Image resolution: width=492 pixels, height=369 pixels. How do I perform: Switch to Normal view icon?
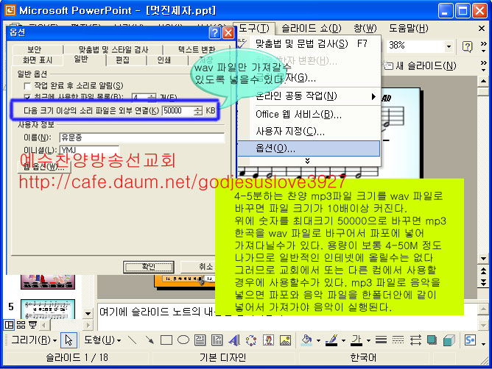pyautogui.click(x=9, y=325)
